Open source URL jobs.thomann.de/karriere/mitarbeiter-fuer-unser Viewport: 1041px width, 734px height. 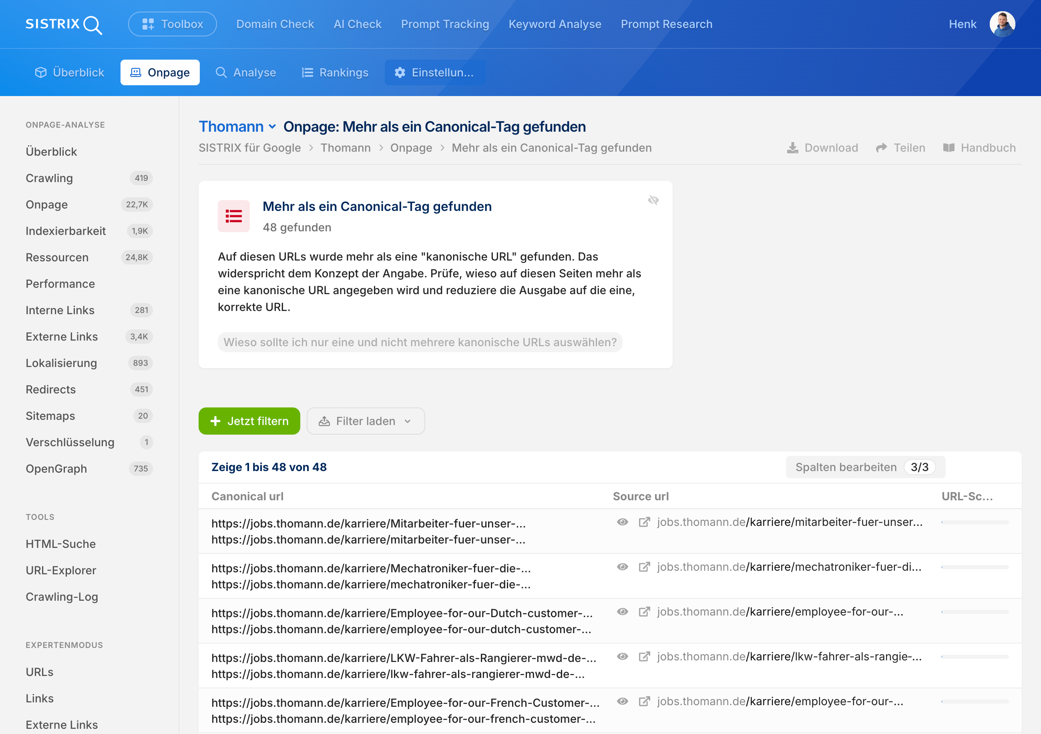tap(790, 522)
